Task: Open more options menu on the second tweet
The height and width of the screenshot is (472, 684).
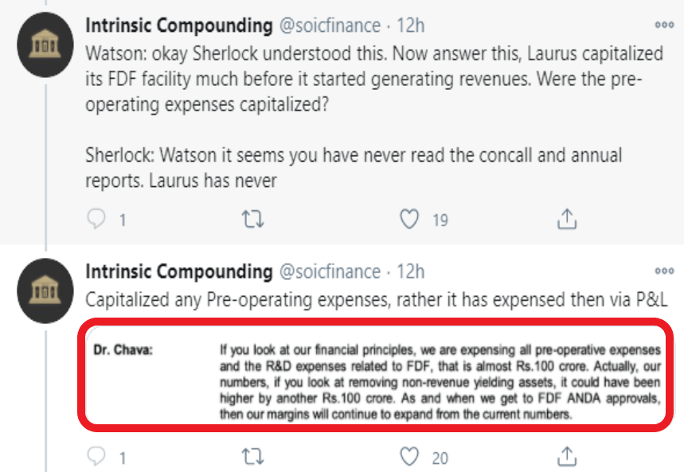Action: pyautogui.click(x=663, y=271)
